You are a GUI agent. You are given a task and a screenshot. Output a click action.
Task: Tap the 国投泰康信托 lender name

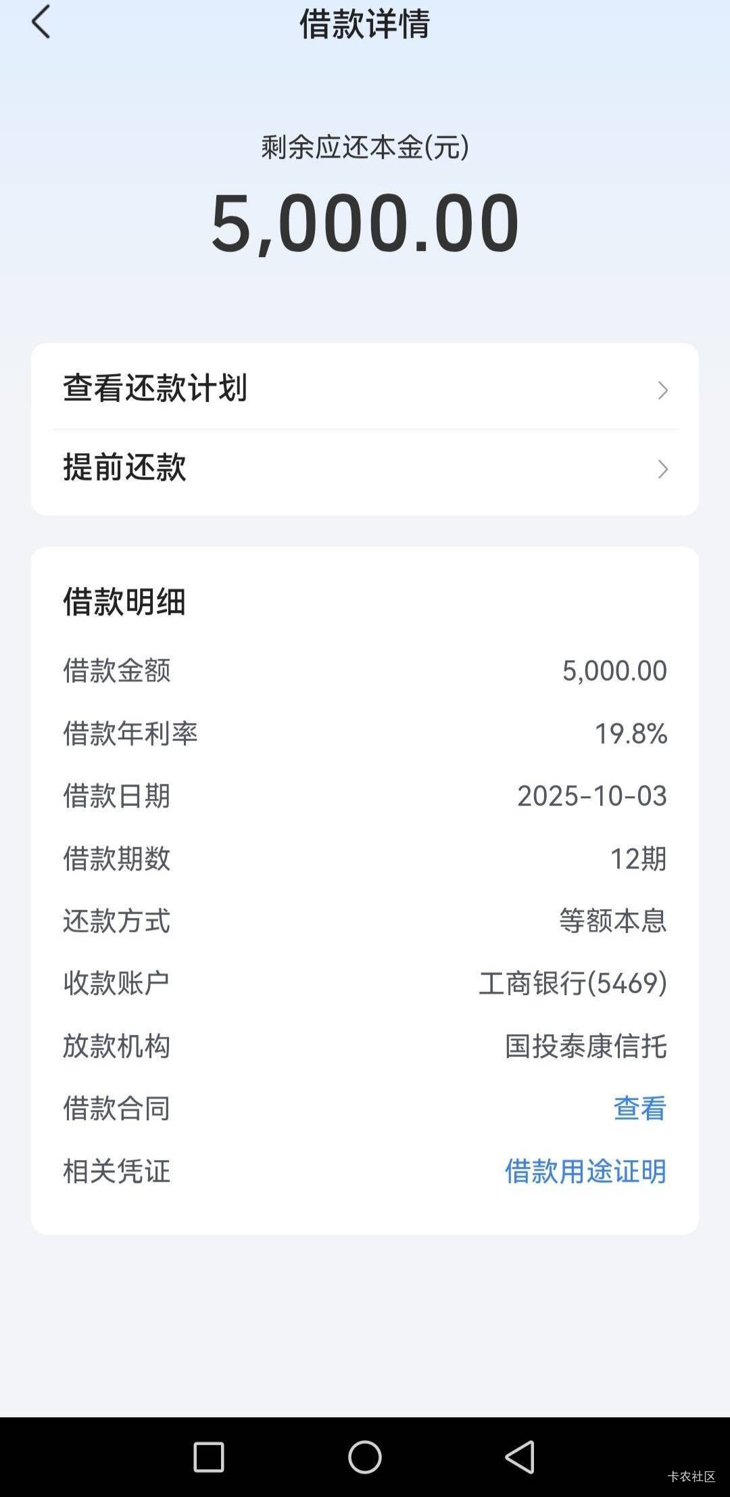tap(585, 1046)
